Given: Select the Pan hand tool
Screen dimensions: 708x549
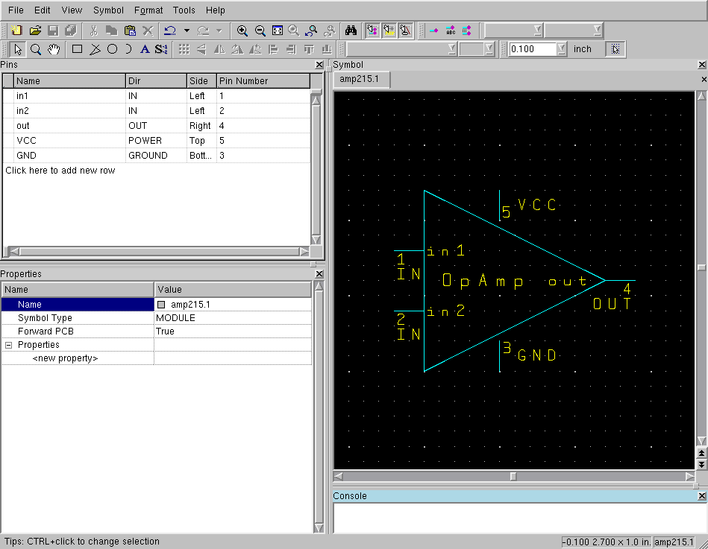Looking at the screenshot, I should tap(54, 49).
